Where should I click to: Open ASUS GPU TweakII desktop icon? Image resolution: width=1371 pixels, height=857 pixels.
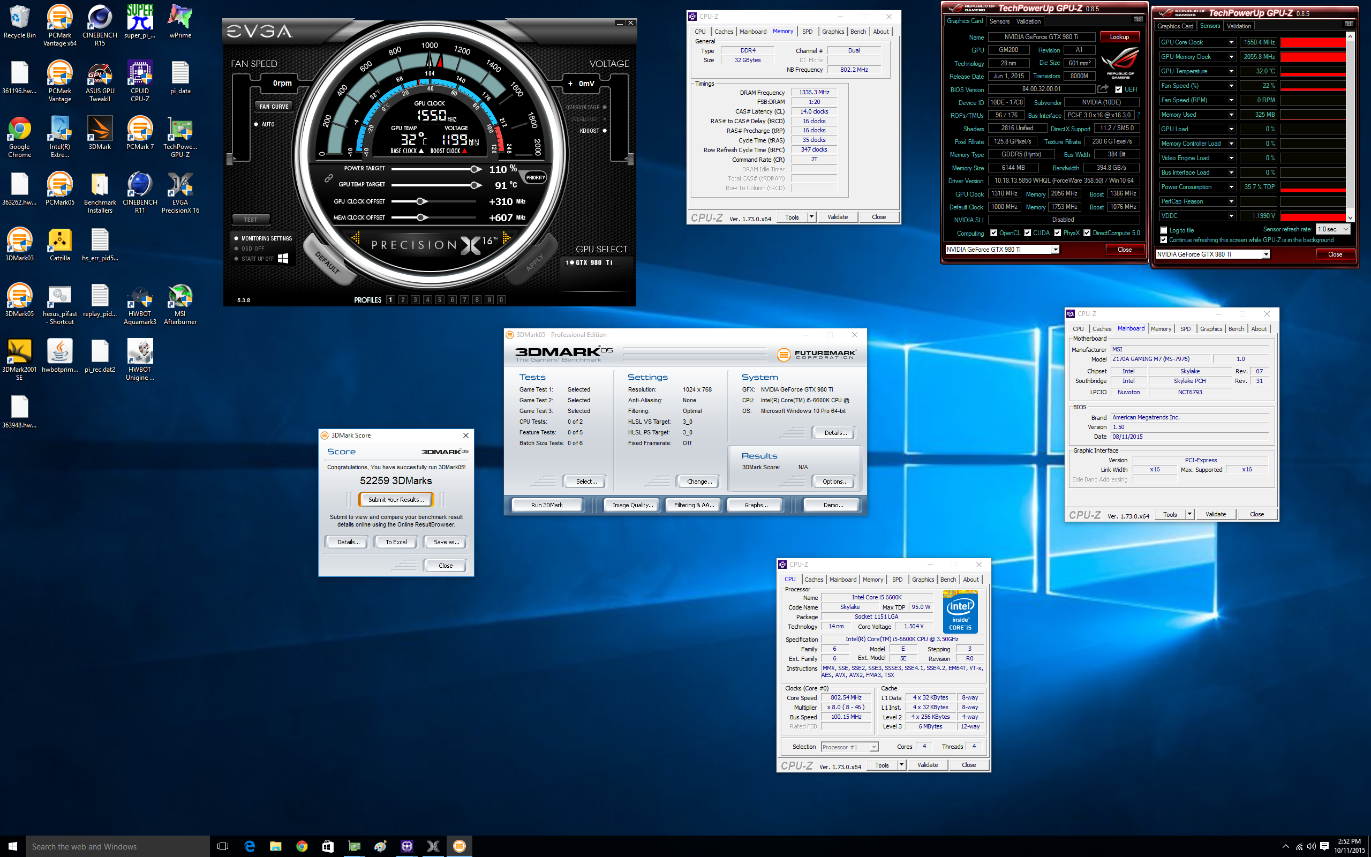(x=100, y=81)
